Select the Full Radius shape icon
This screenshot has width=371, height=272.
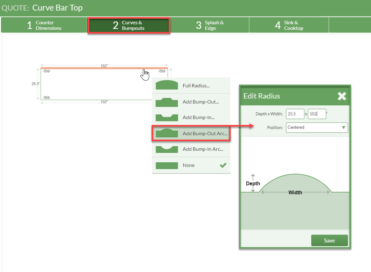pos(167,85)
